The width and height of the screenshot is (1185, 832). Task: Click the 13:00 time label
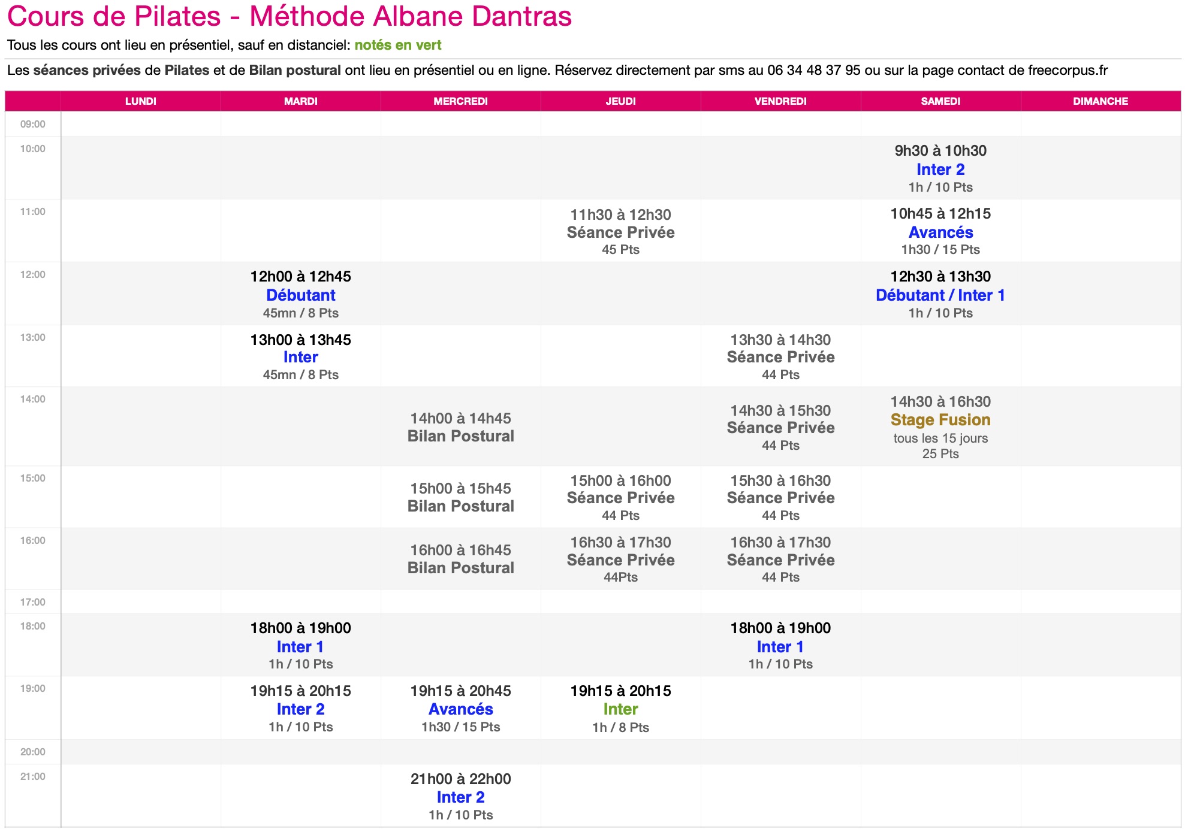click(32, 337)
